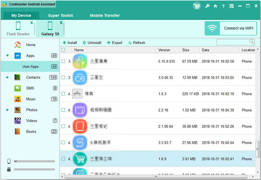
Task: Open the feedback form icon in title bar
Action: tap(232, 6)
